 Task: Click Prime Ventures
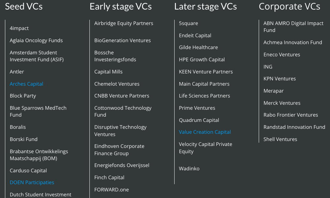tap(197, 108)
